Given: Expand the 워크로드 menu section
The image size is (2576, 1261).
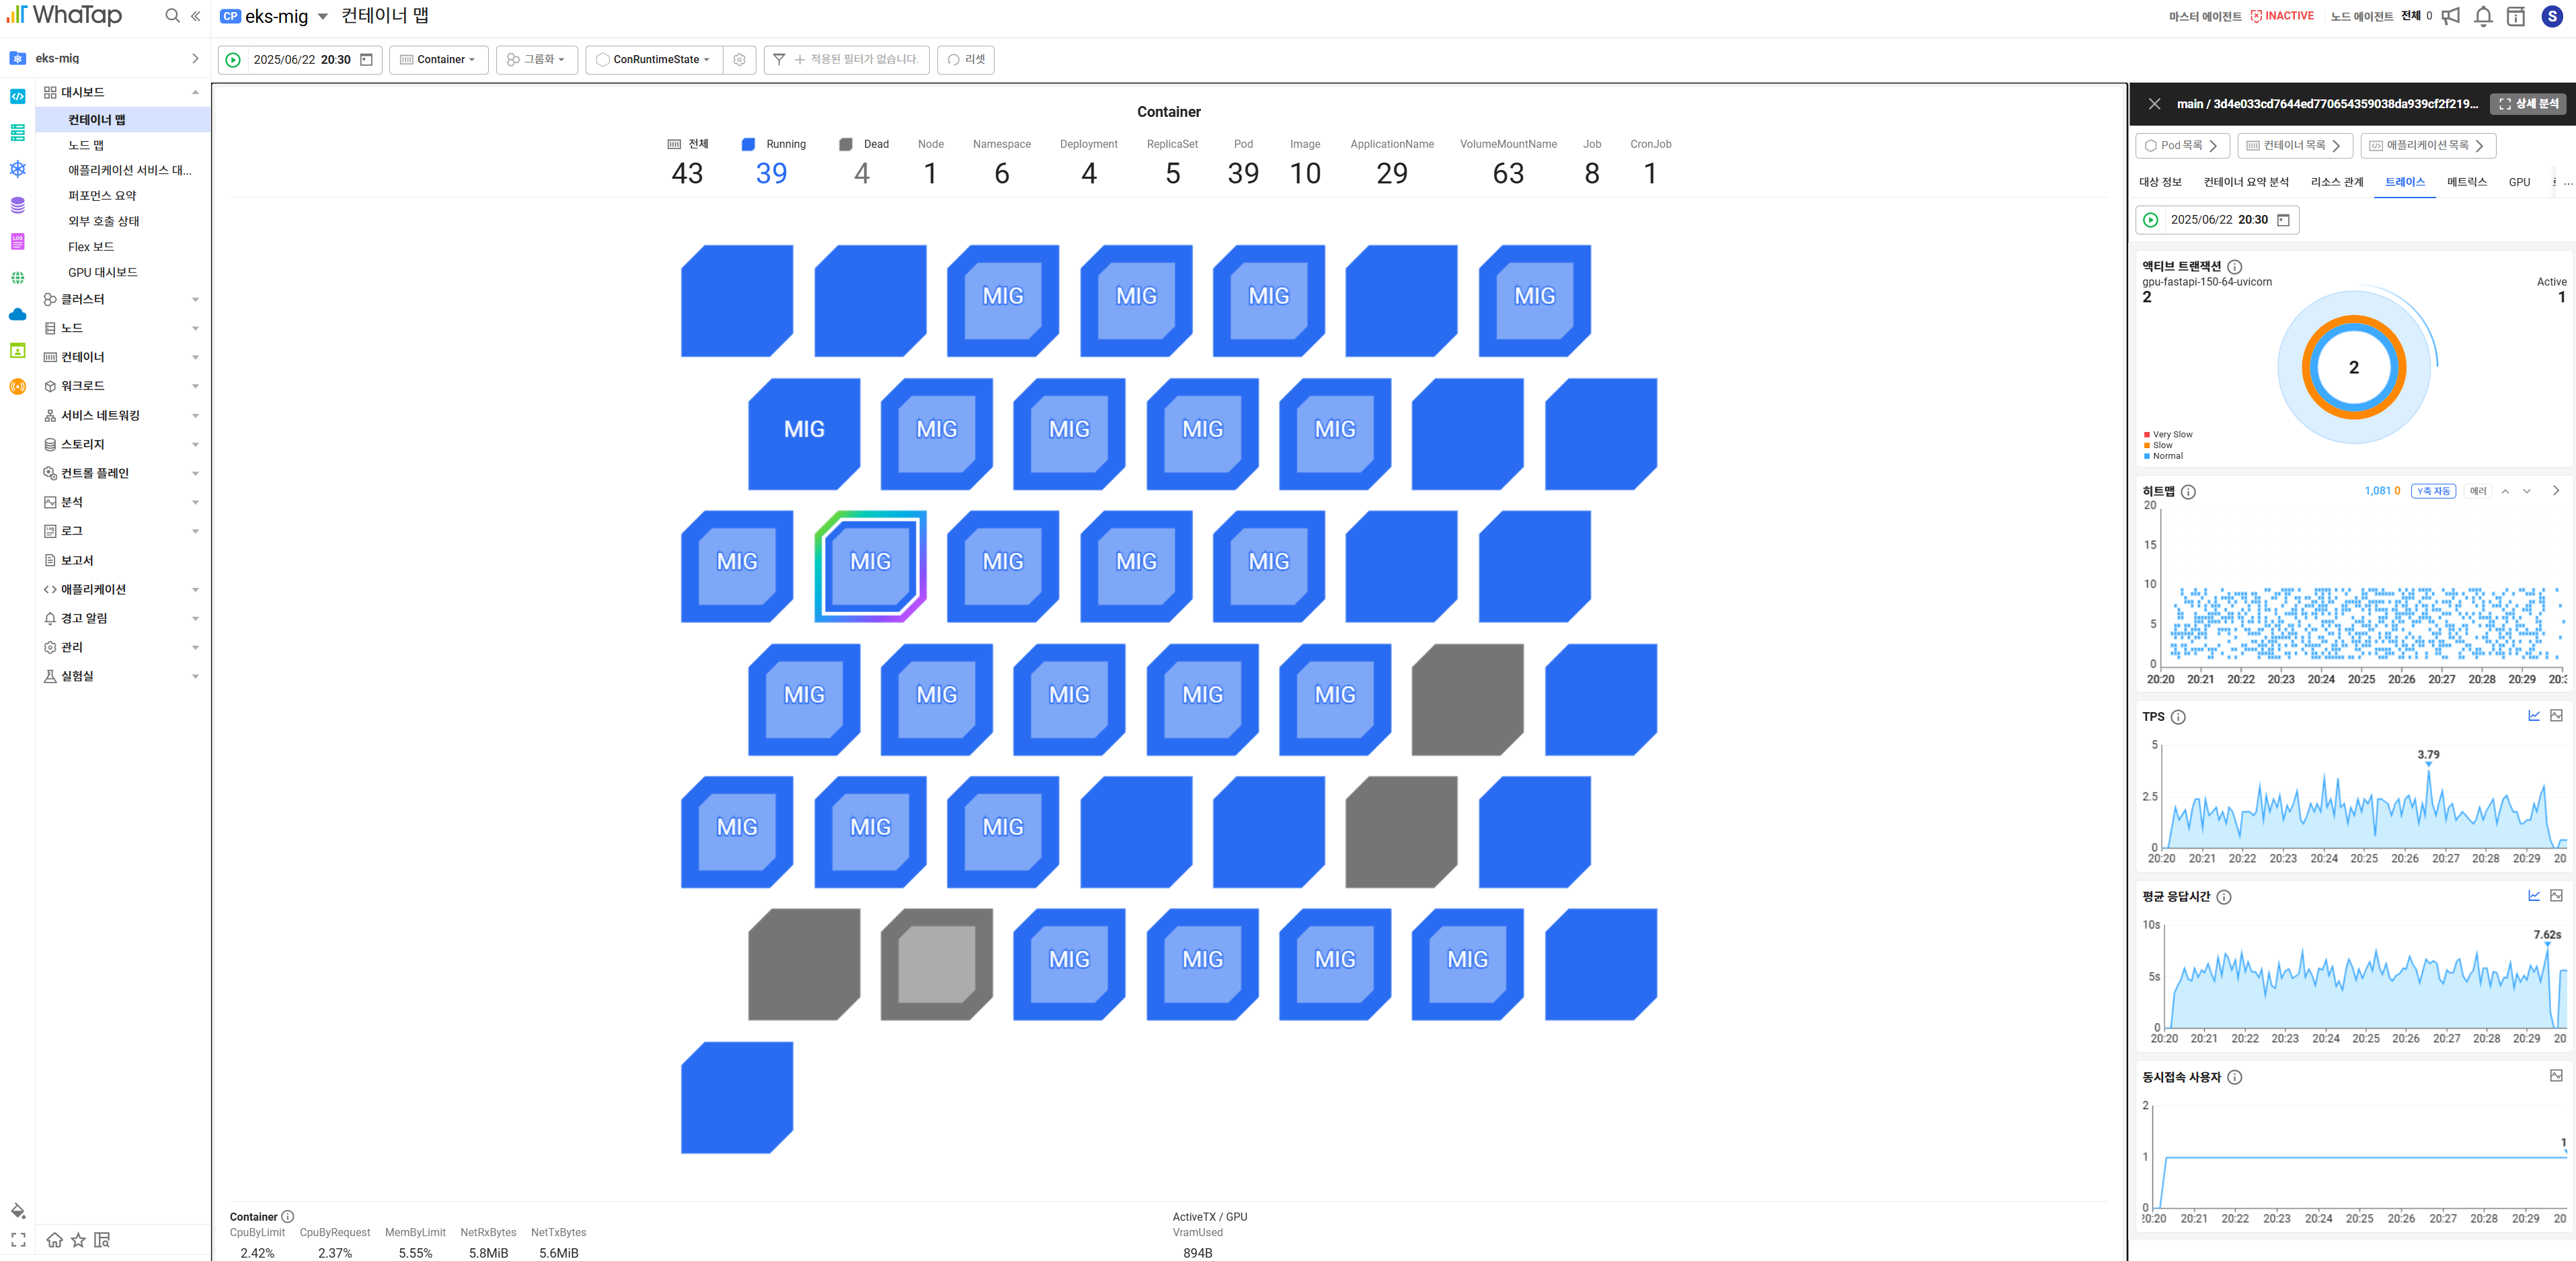Looking at the screenshot, I should coord(122,386).
